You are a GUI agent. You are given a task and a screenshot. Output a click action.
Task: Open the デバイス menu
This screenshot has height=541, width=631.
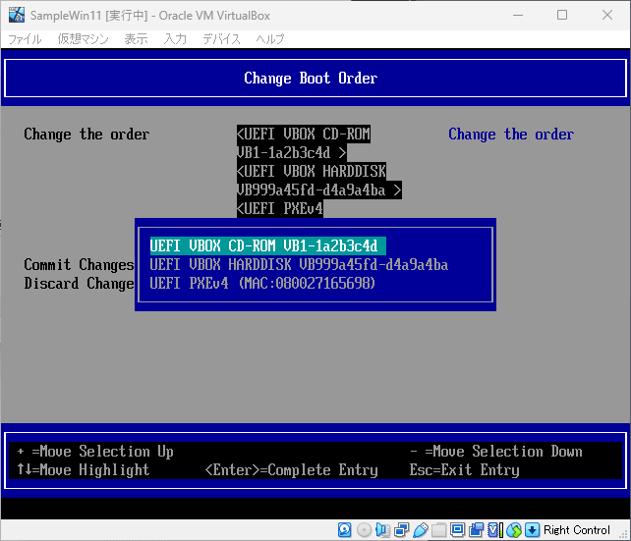pyautogui.click(x=222, y=39)
